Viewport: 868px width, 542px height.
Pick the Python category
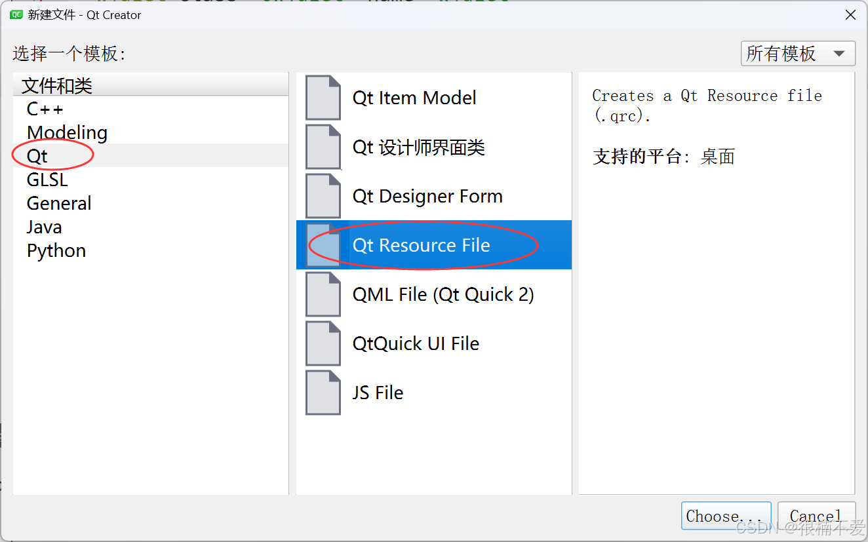coord(150,250)
